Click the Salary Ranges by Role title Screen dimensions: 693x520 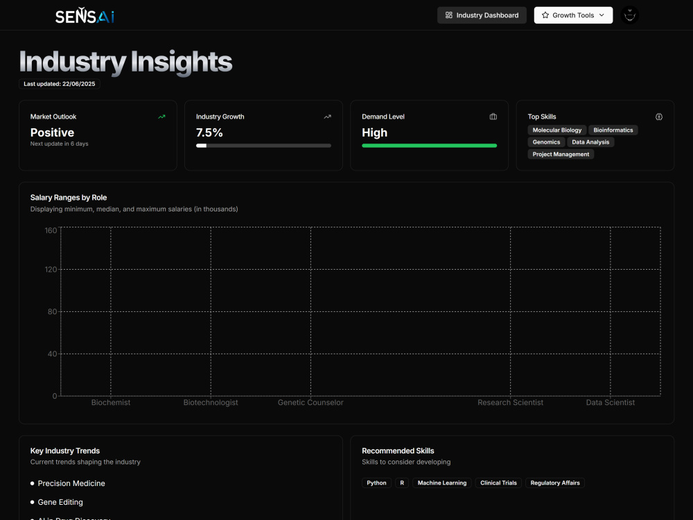69,198
